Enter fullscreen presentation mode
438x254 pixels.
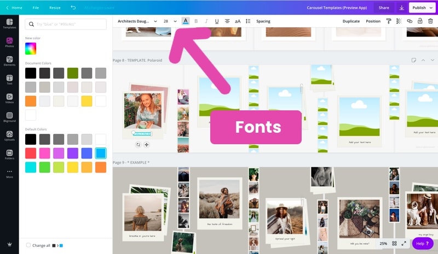tap(404, 244)
